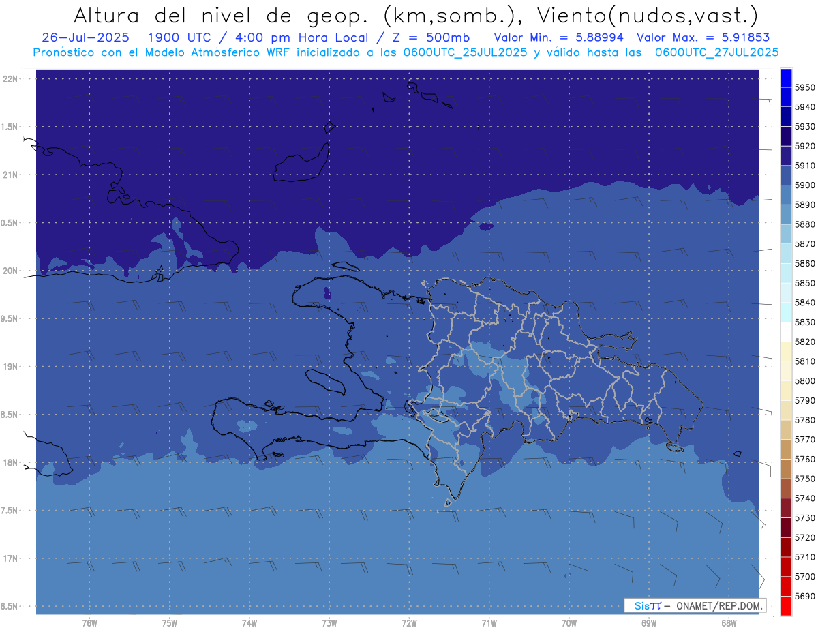Click the 5830 colorbar label
This screenshot has width=818, height=632.
pyautogui.click(x=804, y=322)
